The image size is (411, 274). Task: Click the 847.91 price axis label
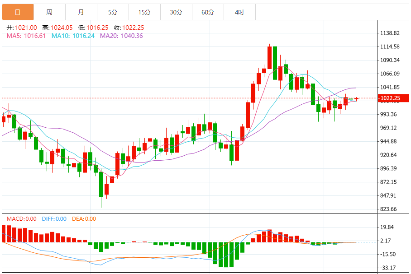click(388, 195)
